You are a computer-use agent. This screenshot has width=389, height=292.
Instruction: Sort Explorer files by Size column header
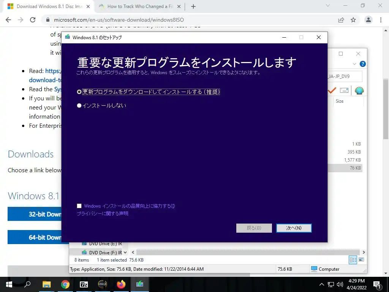[339, 101]
